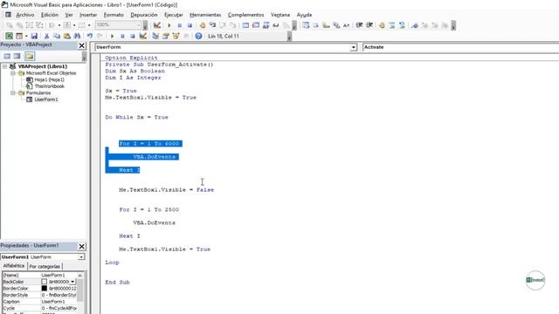
Task: Select UserForm1 in the Formularios folder
Action: (x=46, y=99)
